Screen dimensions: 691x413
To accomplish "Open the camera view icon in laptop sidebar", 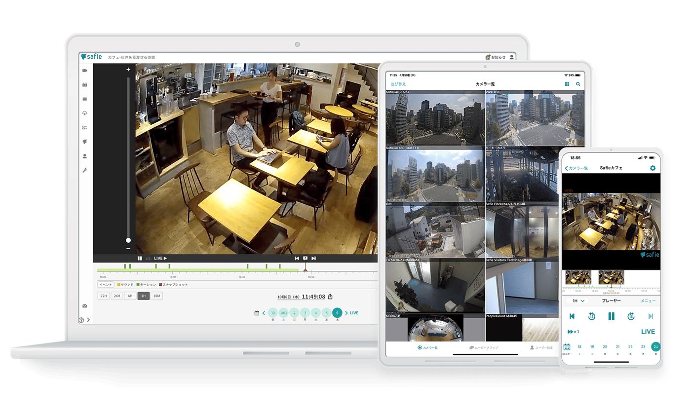I will click(84, 71).
